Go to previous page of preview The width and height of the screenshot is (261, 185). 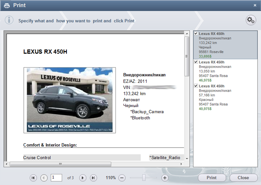click(x=44, y=178)
